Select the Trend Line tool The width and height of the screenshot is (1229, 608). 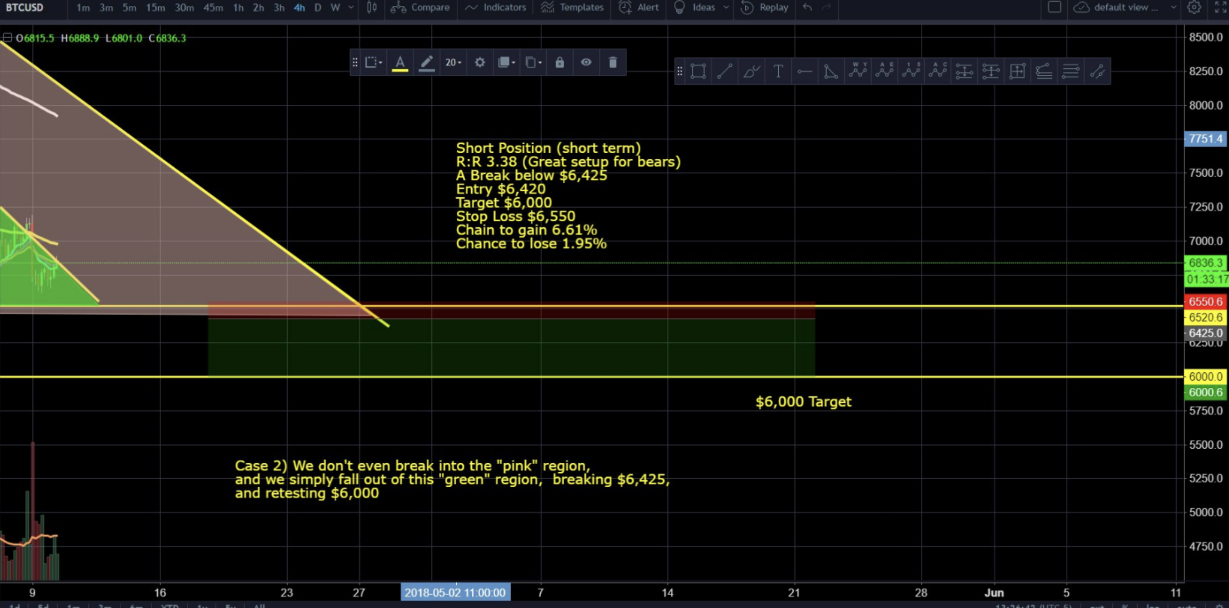pyautogui.click(x=725, y=71)
